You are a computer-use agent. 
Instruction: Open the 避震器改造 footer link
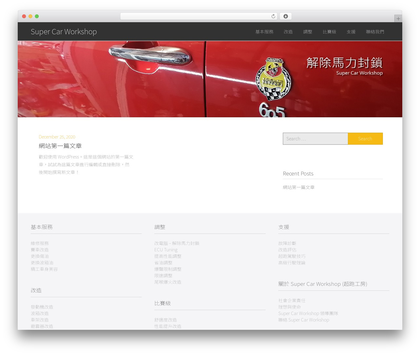42,326
